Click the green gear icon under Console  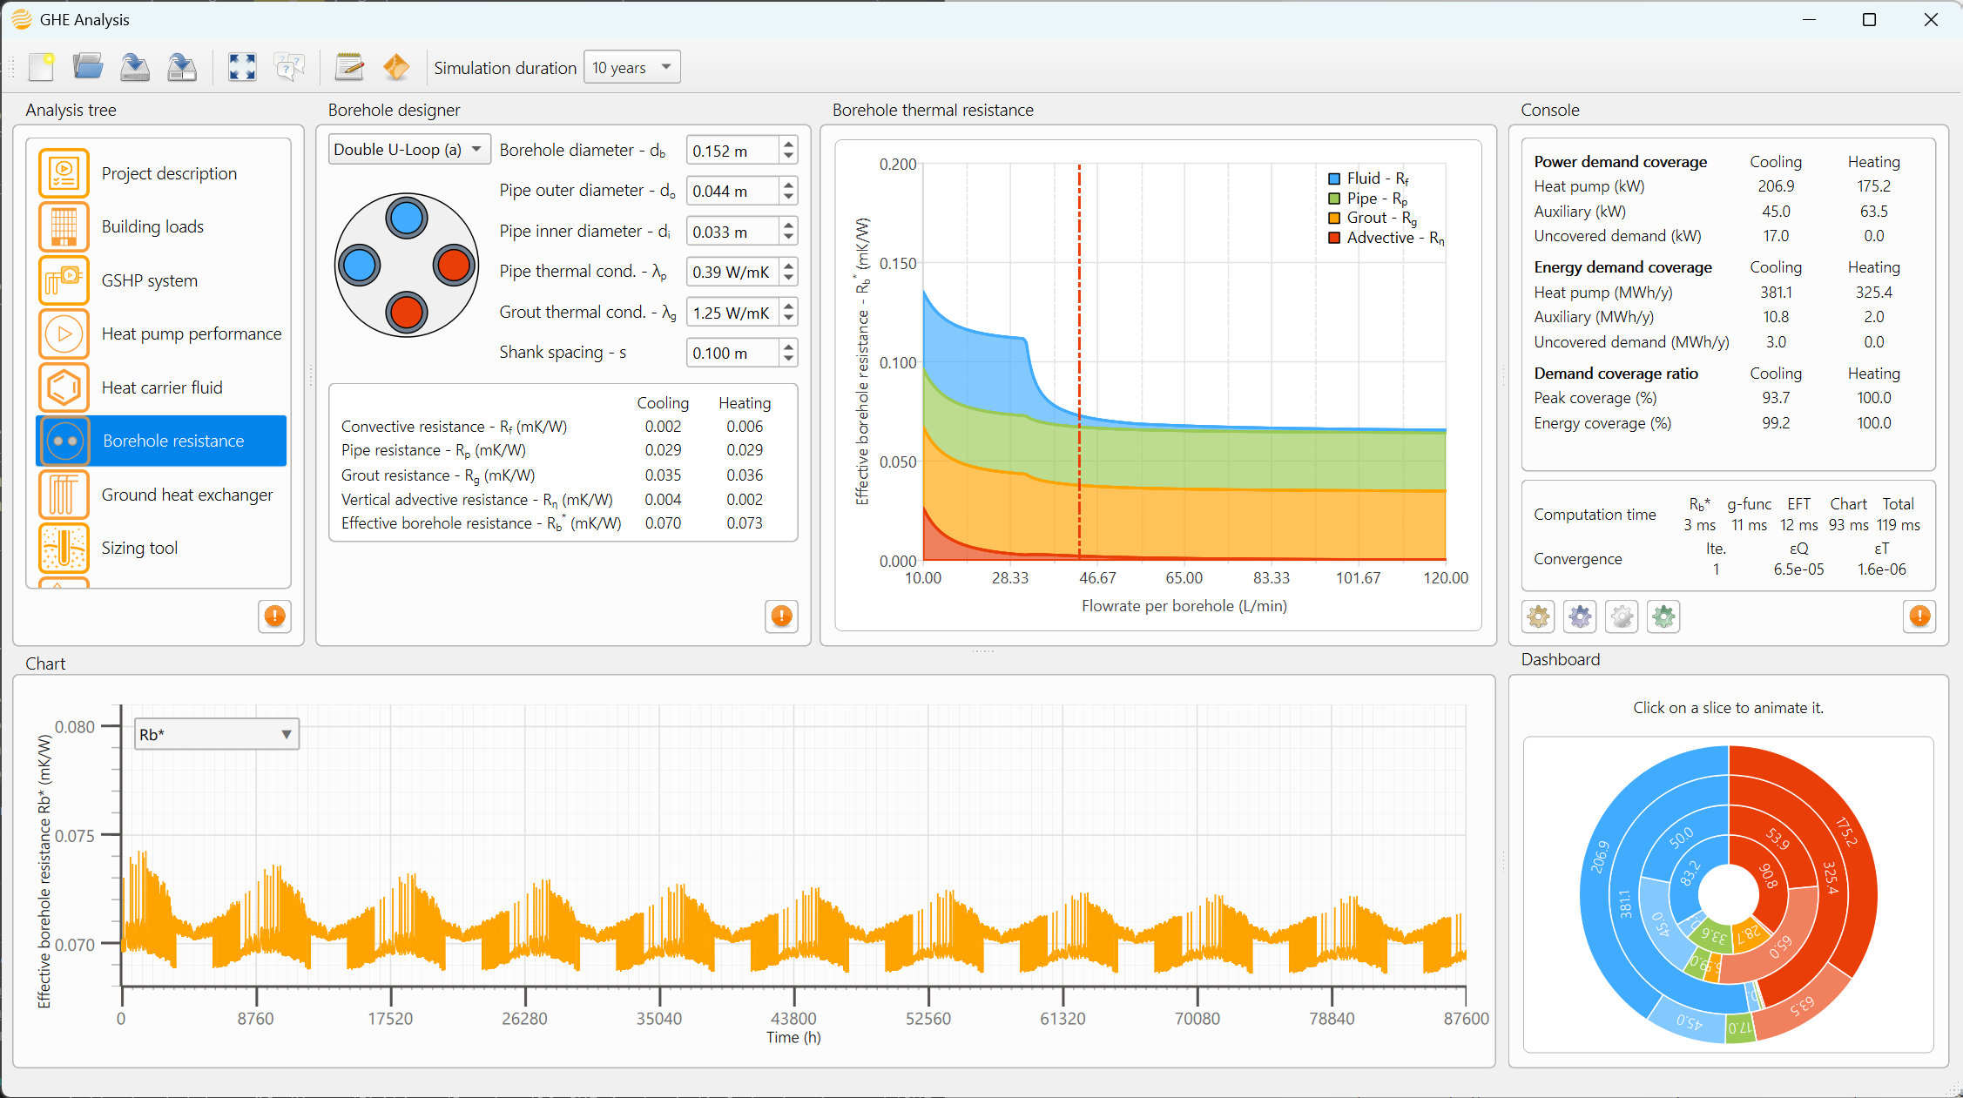tap(1664, 616)
